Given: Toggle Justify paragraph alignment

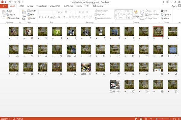Looking at the screenshot, I should tap(79, 17).
